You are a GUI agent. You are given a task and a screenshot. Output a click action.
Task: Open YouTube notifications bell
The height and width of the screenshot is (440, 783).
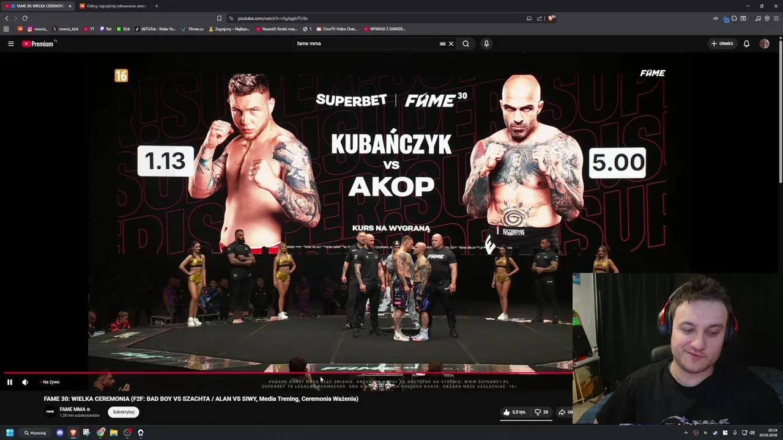pyautogui.click(x=746, y=43)
